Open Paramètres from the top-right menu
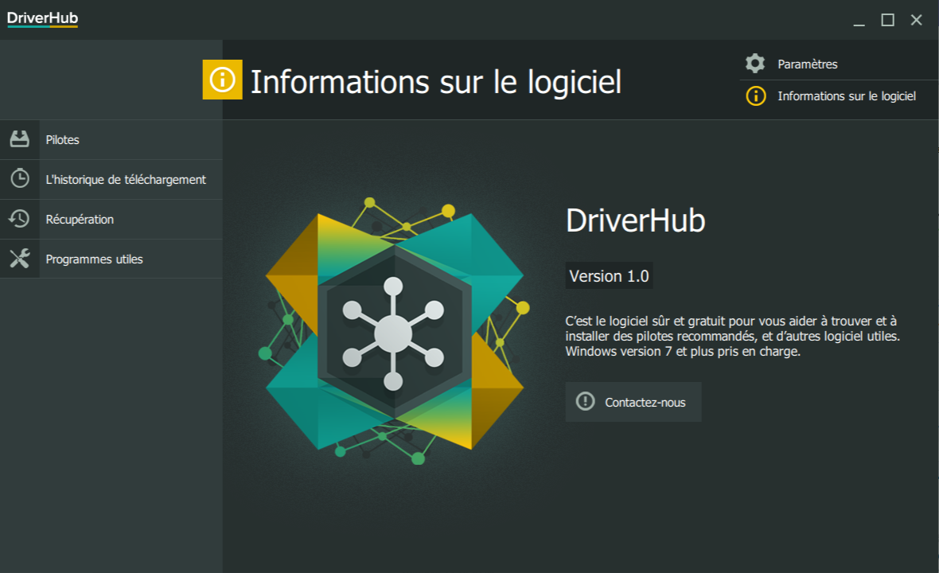This screenshot has height=573, width=939. click(839, 64)
